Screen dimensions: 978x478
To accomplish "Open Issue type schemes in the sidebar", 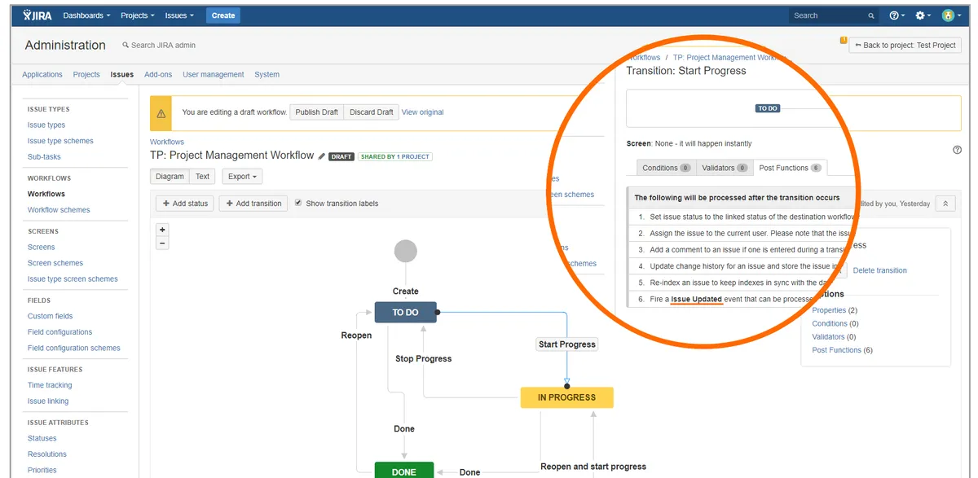I will point(60,141).
